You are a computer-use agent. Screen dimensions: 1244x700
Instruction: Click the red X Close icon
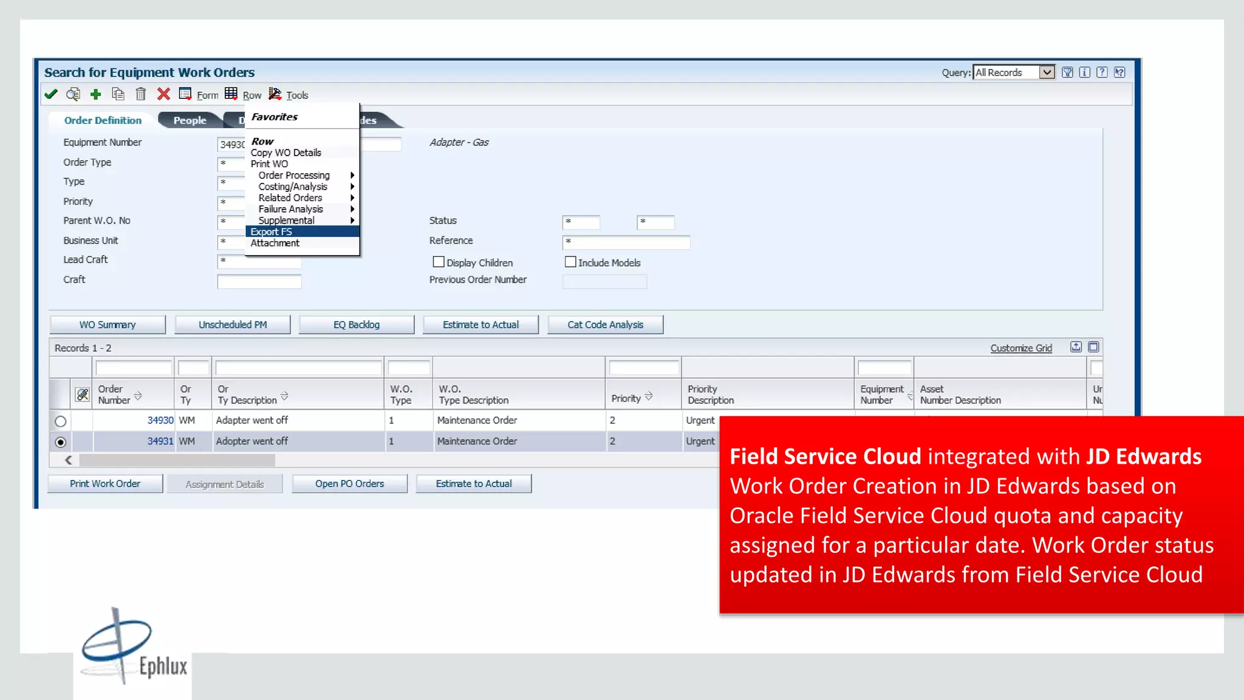[163, 94]
